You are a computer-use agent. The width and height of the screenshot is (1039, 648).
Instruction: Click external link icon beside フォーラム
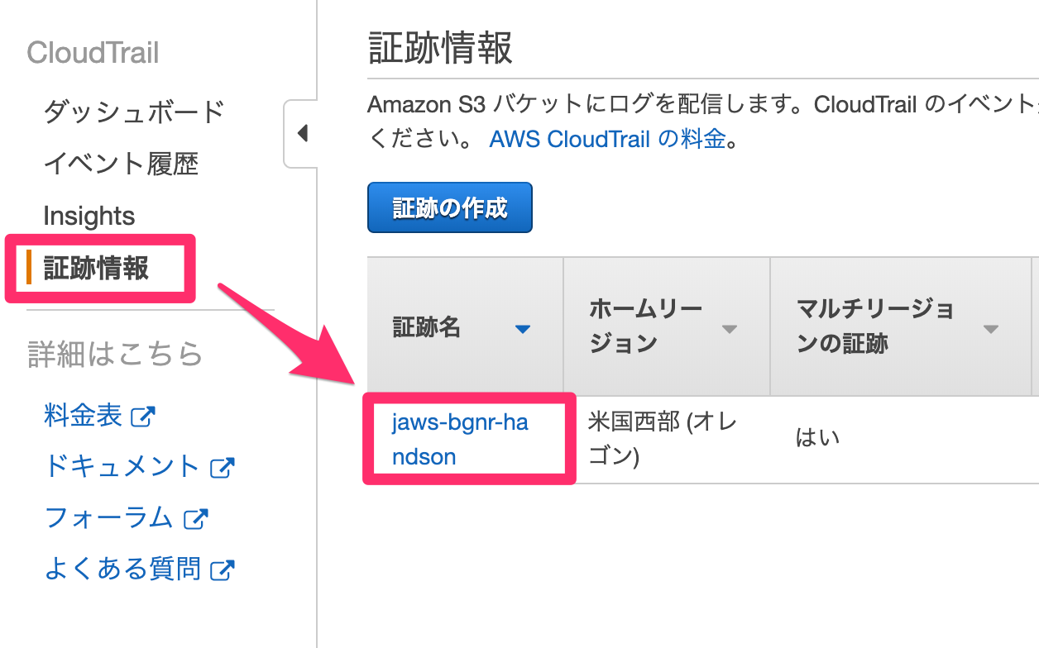(x=195, y=519)
